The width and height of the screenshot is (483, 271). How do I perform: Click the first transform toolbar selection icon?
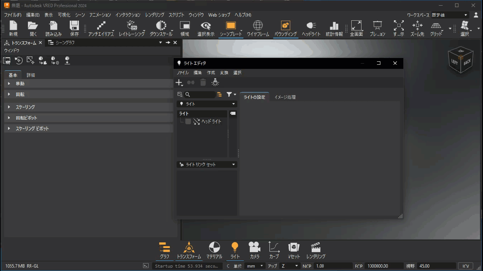[x=7, y=60]
